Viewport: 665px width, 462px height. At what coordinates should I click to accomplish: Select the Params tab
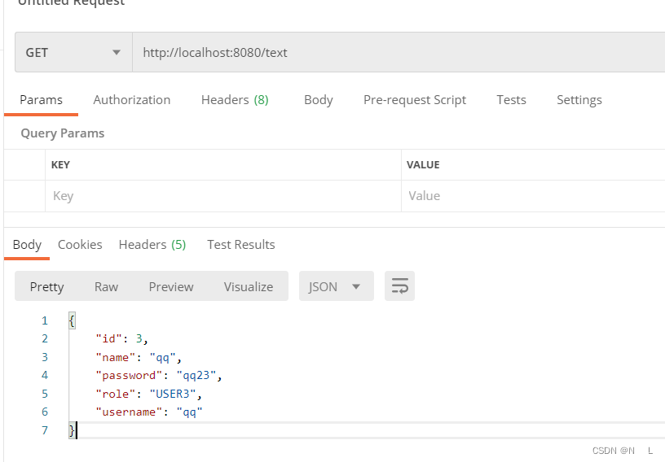(41, 100)
